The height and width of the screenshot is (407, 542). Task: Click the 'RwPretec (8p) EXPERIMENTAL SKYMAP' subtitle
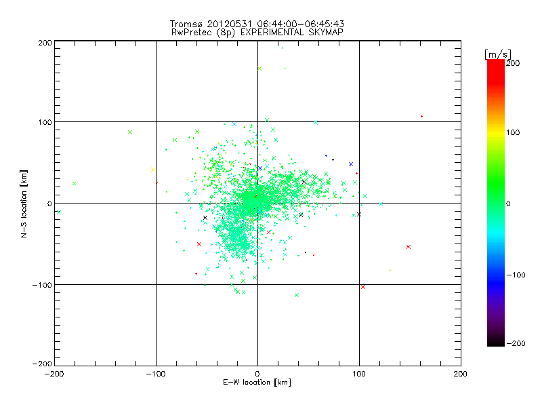pyautogui.click(x=257, y=33)
